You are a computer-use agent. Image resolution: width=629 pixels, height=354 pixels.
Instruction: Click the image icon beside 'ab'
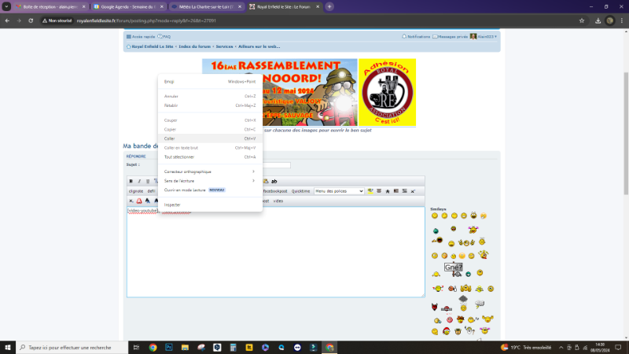coord(266,182)
